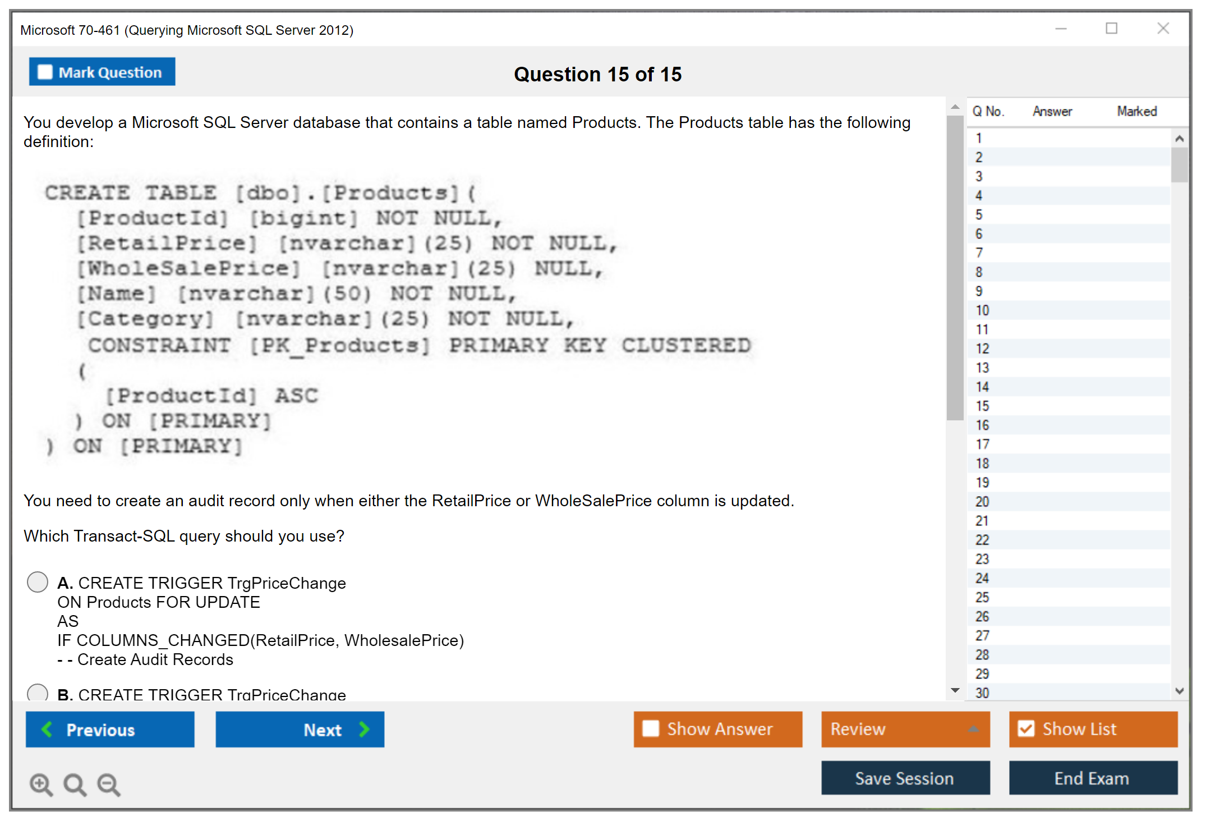The image size is (1206, 825).
Task: Enable the Show Answer checkbox
Action: coord(651,728)
